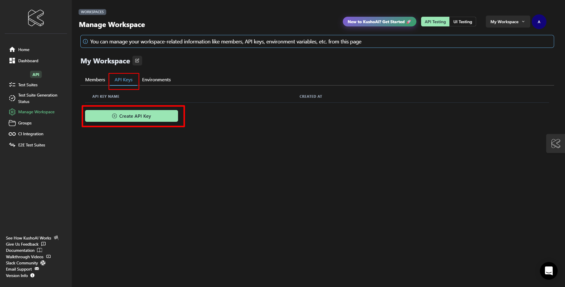Open the Environments tab
565x287 pixels.
[x=156, y=80]
